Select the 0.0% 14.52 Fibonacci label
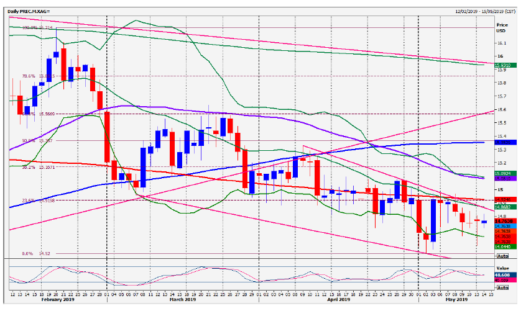526x311 pixels. point(36,253)
